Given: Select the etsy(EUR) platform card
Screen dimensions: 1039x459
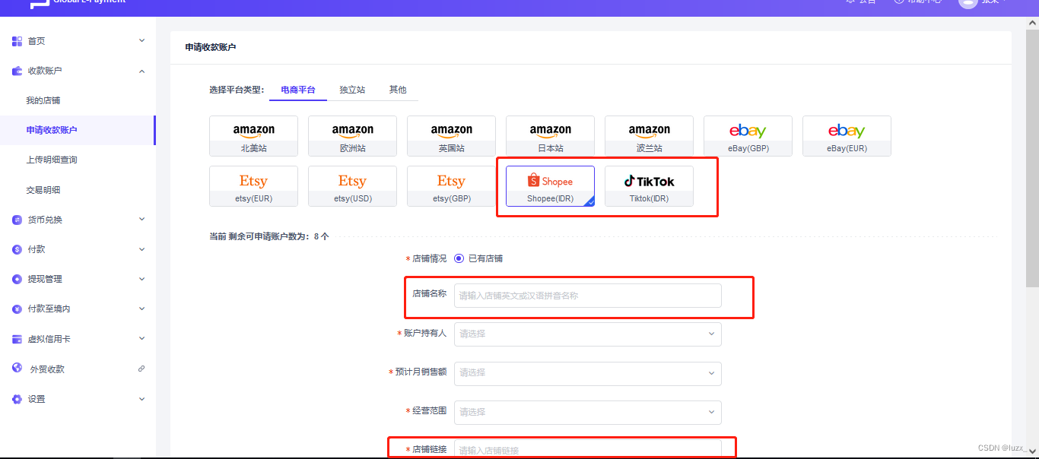Looking at the screenshot, I should pyautogui.click(x=253, y=186).
